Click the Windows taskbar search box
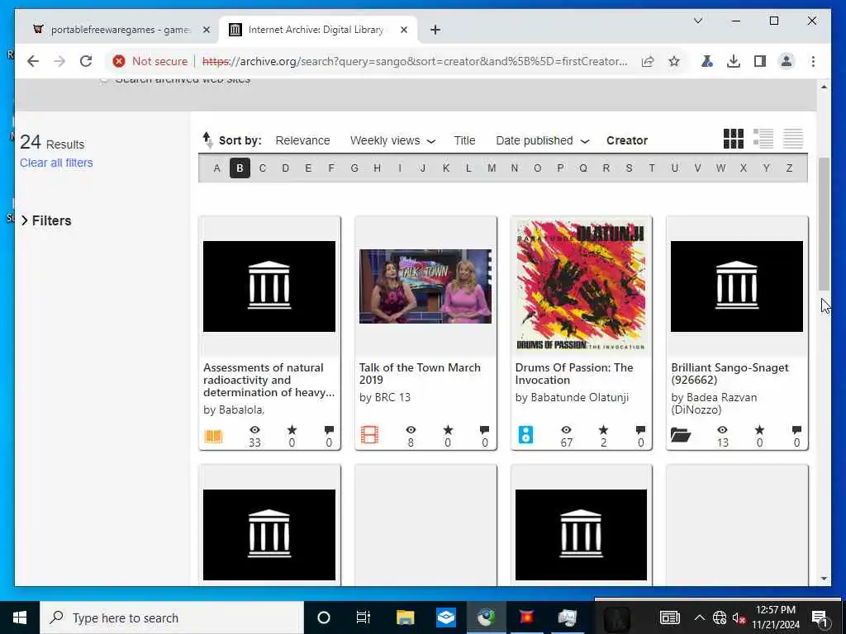 (172, 617)
